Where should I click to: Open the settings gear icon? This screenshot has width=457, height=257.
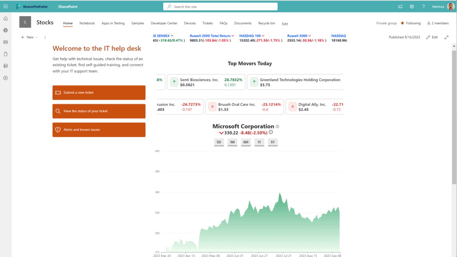(x=412, y=6)
